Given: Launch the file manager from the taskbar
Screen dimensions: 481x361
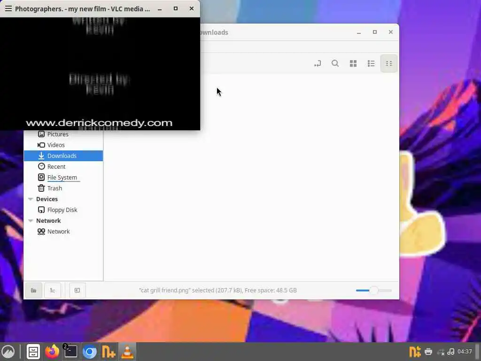Looking at the screenshot, I should tap(33, 352).
